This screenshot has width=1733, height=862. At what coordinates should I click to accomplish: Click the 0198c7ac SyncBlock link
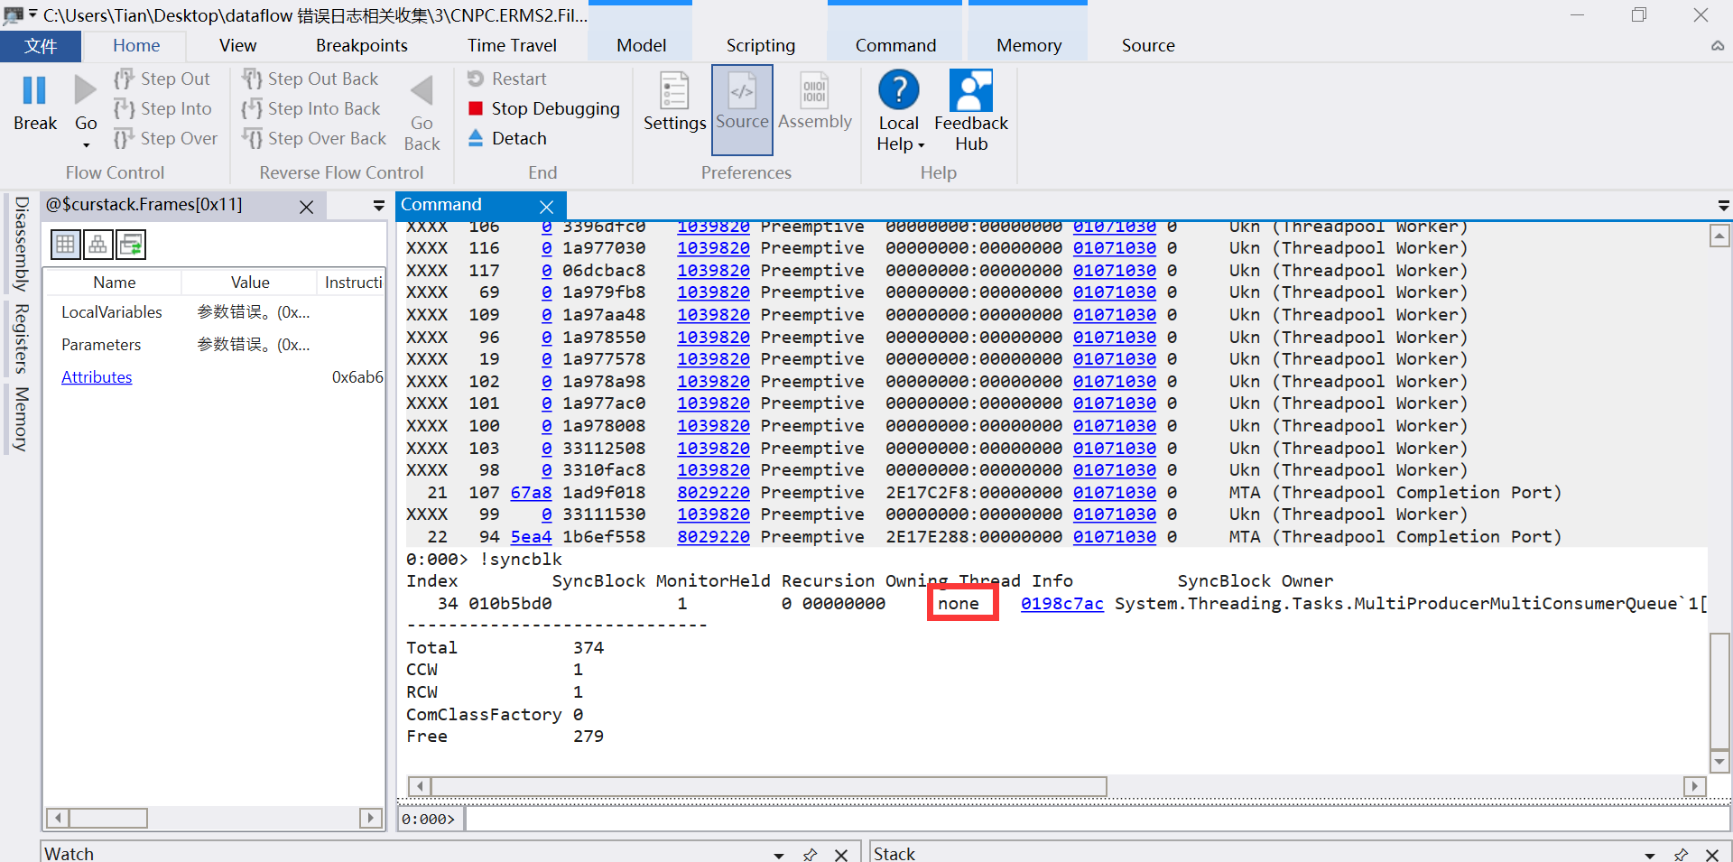click(1062, 604)
